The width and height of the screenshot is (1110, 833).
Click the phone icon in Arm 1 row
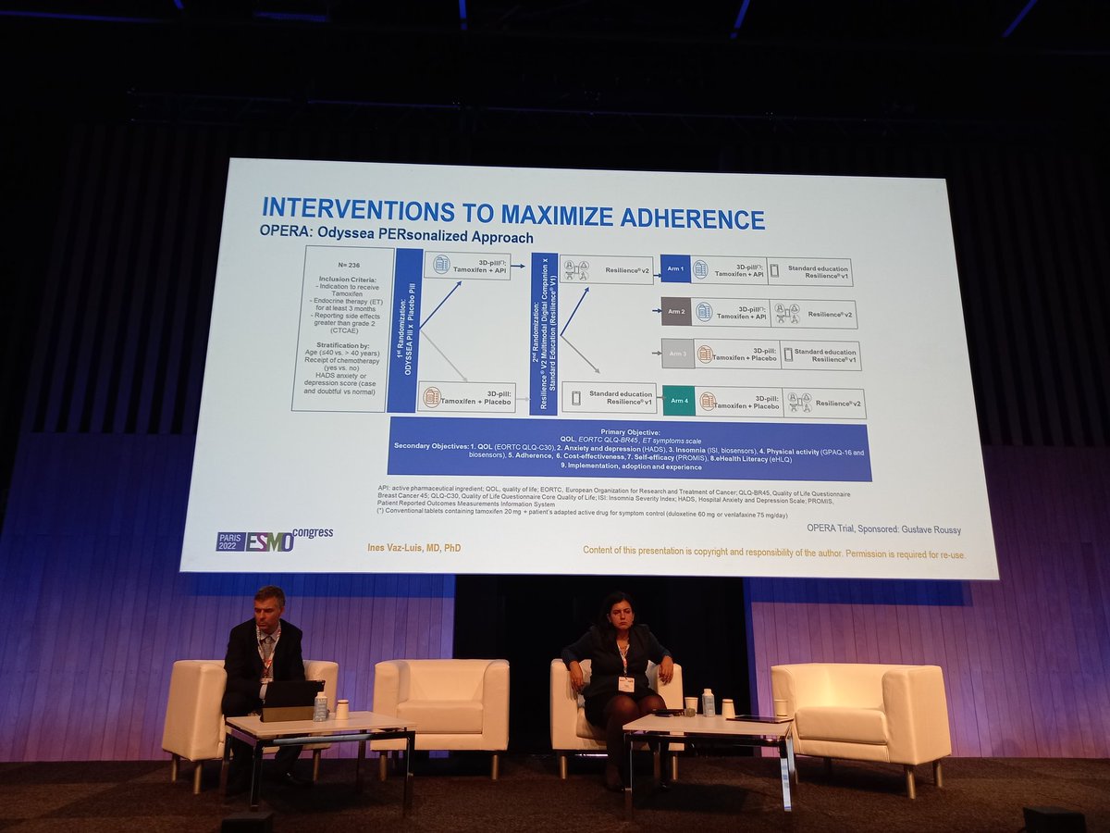pos(774,271)
